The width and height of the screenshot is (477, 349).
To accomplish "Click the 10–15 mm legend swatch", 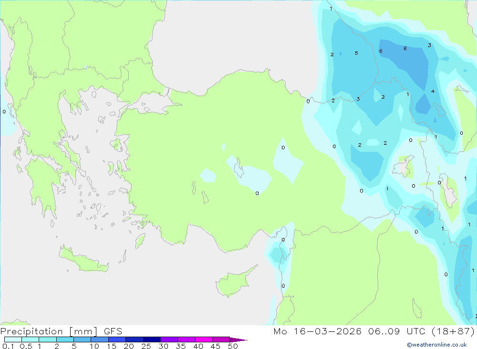I will (100, 339).
